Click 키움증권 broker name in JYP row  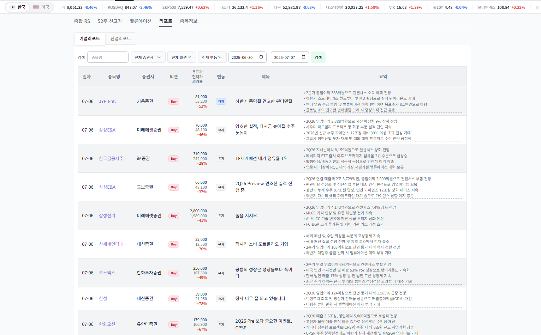[145, 101]
